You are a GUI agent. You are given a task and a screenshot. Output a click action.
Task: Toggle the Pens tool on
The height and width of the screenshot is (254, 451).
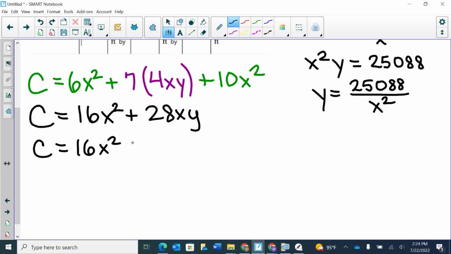pyautogui.click(x=168, y=33)
